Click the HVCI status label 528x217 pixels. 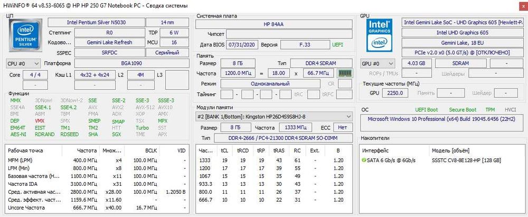coord(510,110)
